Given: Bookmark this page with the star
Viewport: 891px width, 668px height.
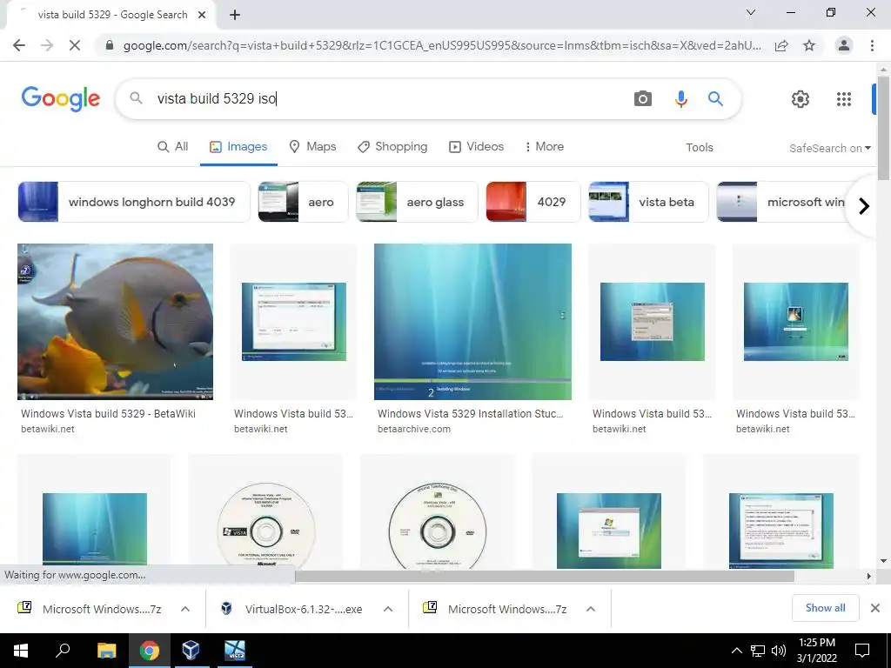Looking at the screenshot, I should point(809,45).
